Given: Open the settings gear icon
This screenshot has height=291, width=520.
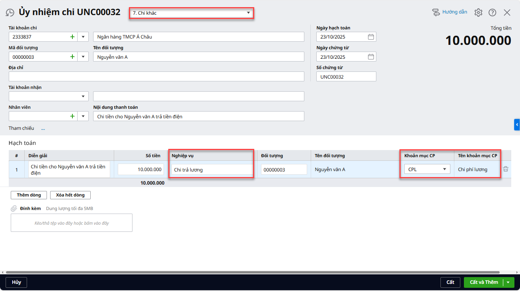Looking at the screenshot, I should (x=478, y=12).
